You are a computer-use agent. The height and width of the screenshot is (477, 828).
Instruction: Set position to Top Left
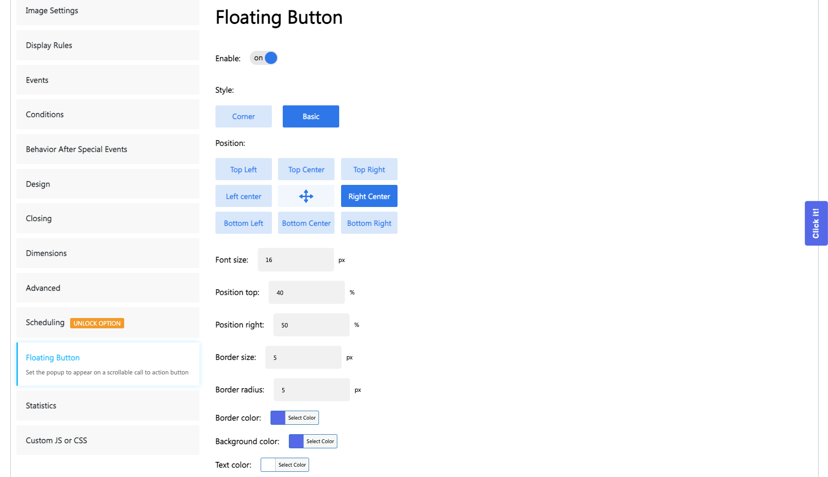[x=244, y=169]
